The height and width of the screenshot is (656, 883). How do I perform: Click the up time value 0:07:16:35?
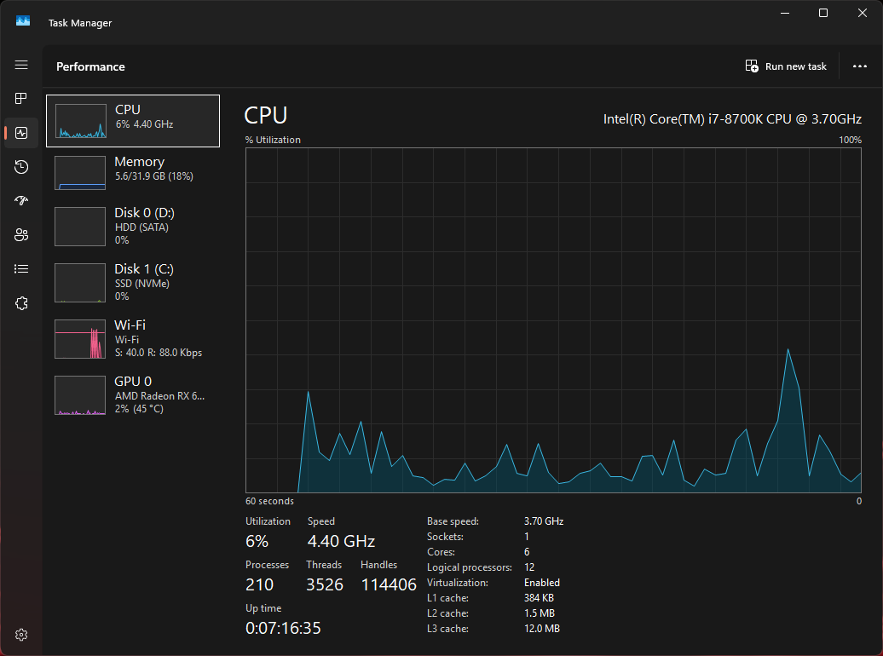(x=283, y=628)
